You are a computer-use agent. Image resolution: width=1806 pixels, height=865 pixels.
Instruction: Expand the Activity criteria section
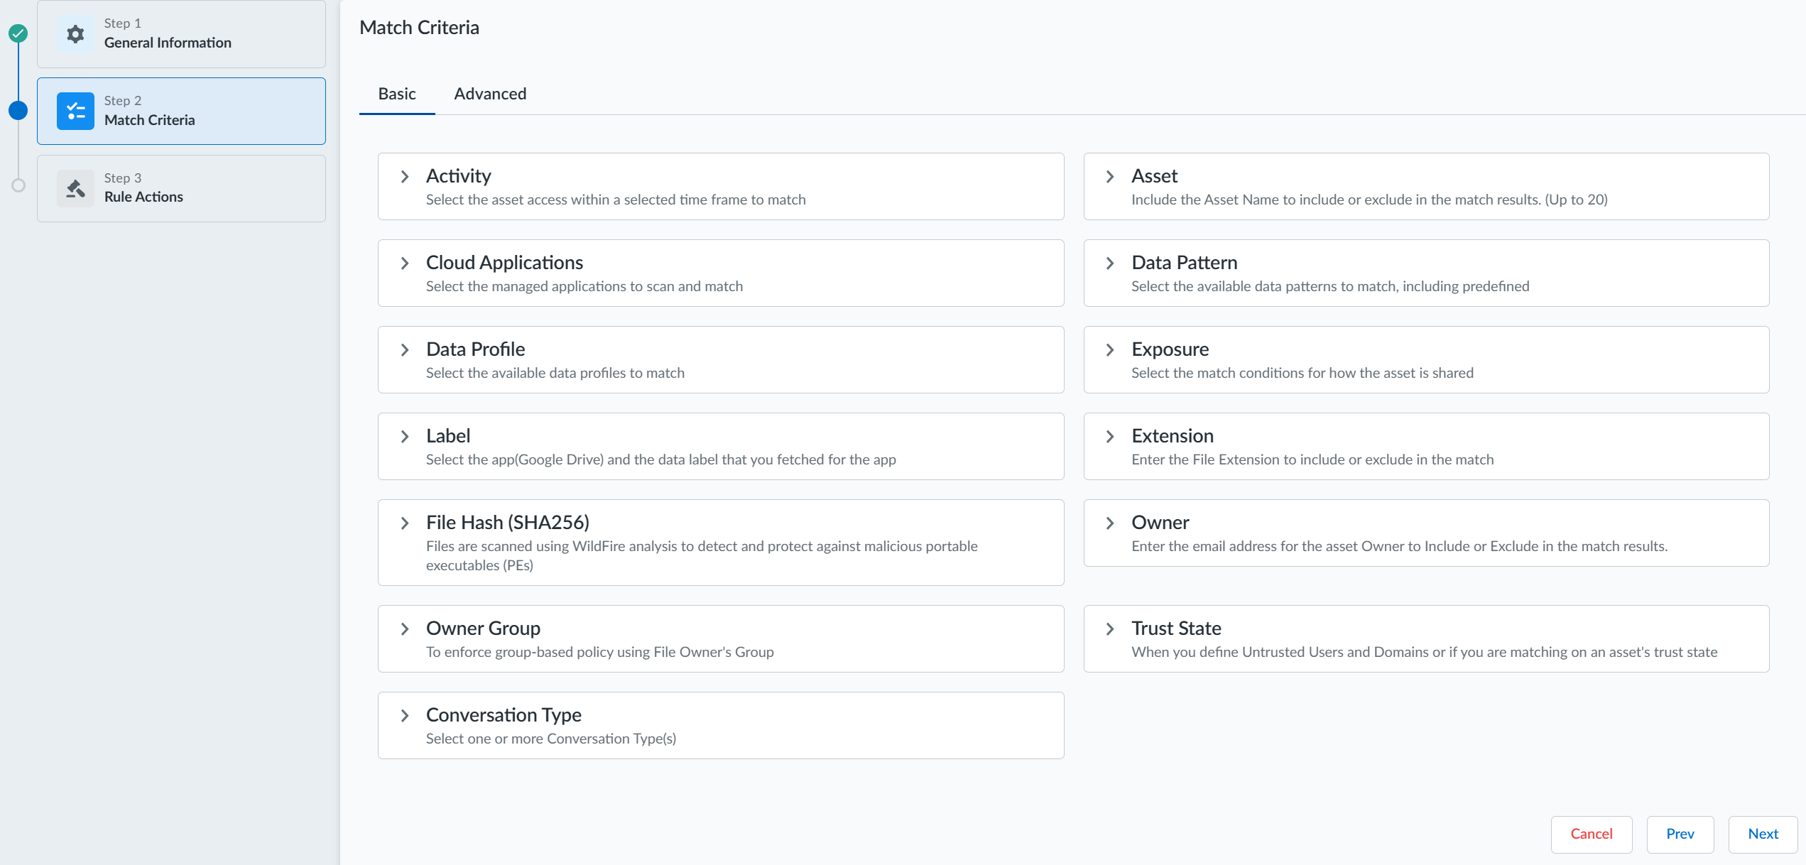coord(405,176)
